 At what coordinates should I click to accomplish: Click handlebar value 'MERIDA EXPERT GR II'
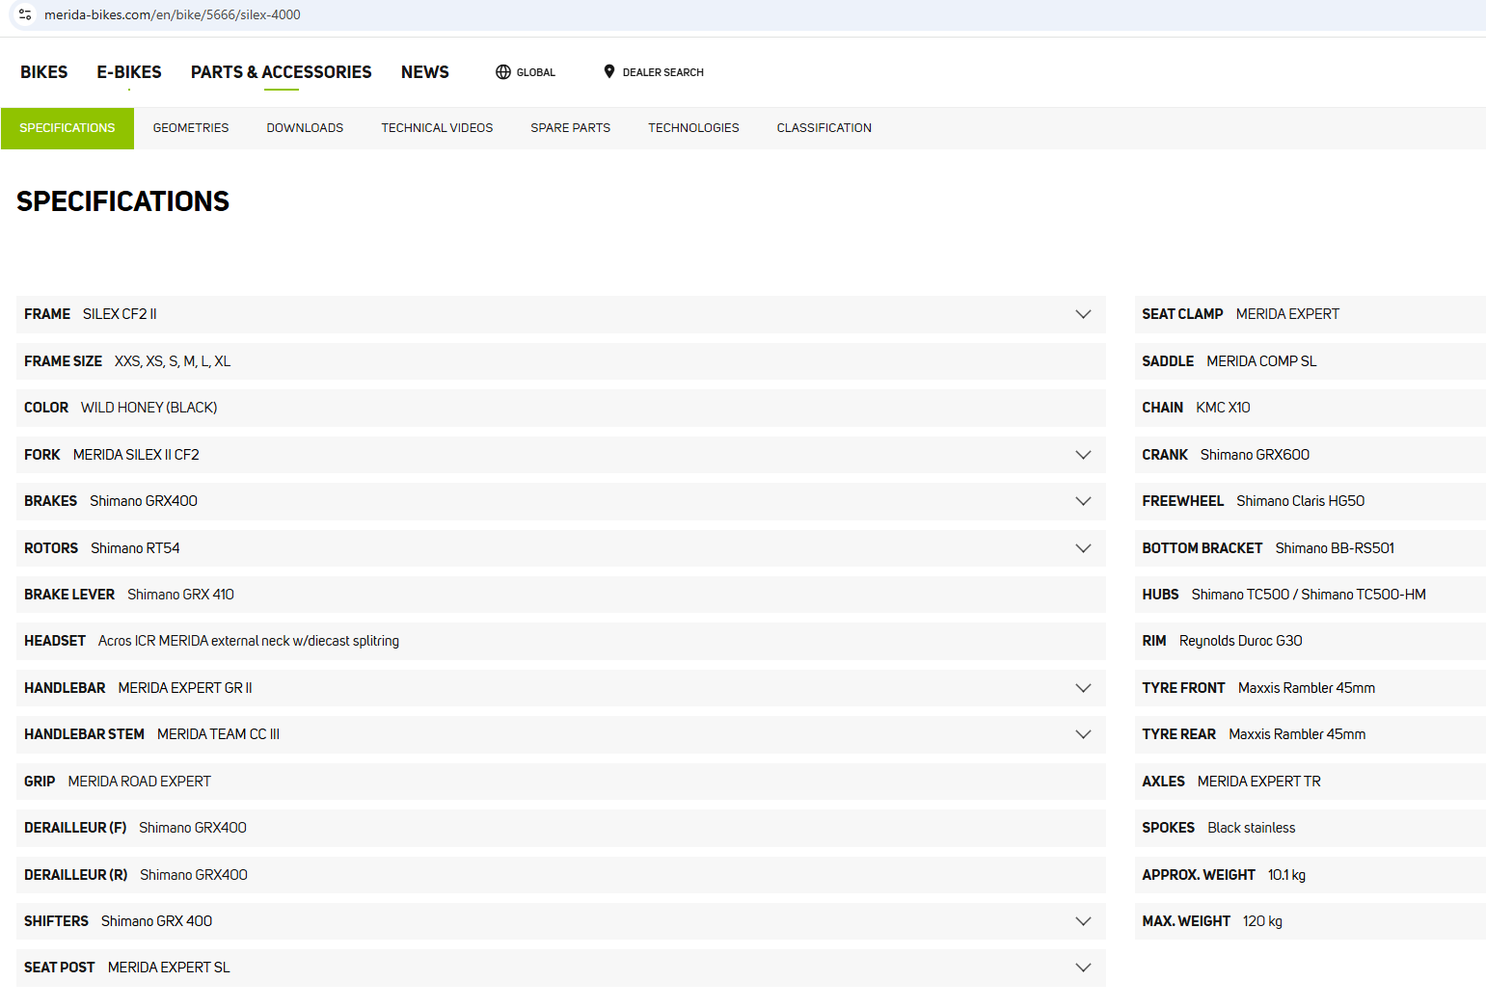(185, 688)
